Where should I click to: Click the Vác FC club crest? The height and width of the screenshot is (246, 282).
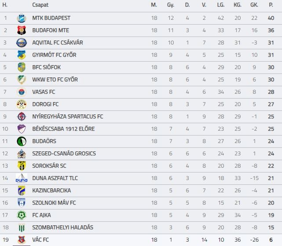click(22, 240)
